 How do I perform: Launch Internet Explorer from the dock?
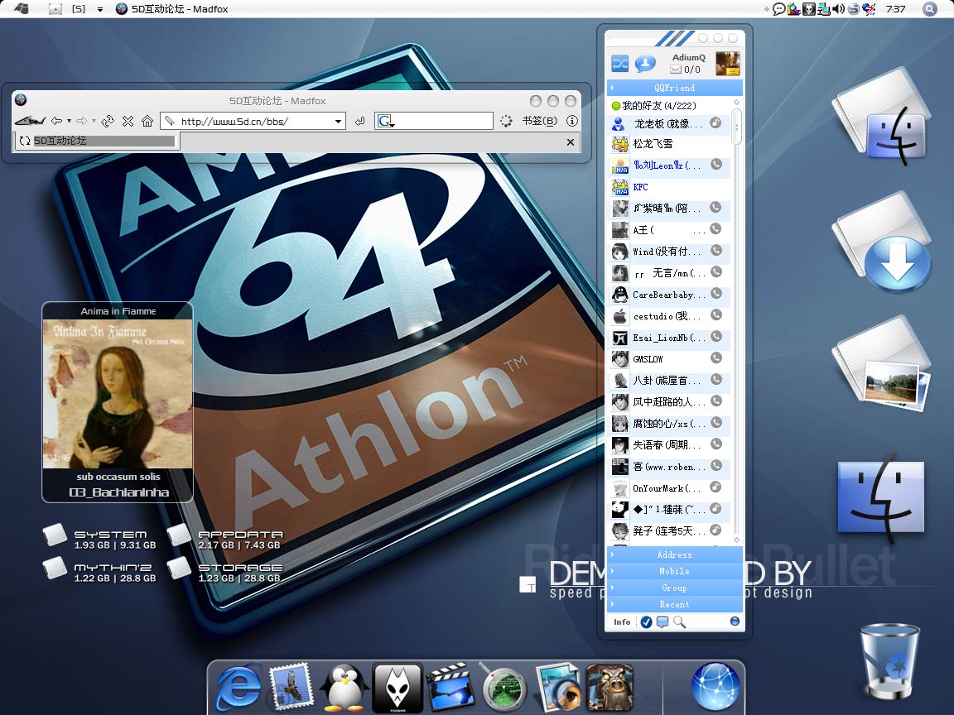coord(239,687)
